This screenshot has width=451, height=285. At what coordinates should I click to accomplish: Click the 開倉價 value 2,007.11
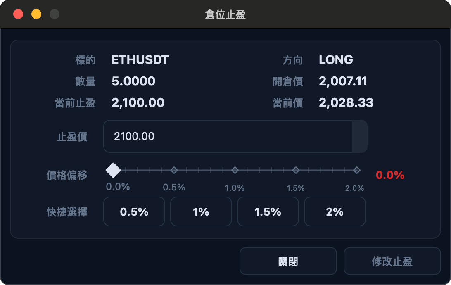click(343, 81)
